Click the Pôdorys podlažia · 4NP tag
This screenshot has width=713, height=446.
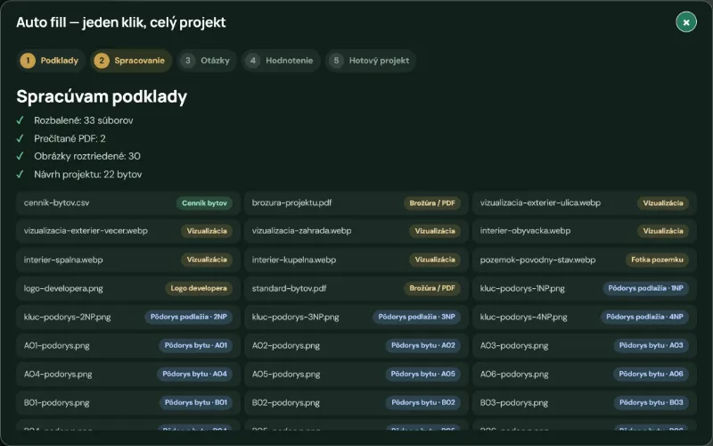pyautogui.click(x=644, y=318)
